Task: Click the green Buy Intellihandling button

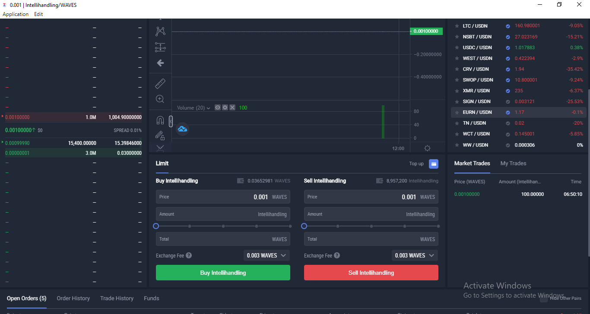Action: click(223, 273)
